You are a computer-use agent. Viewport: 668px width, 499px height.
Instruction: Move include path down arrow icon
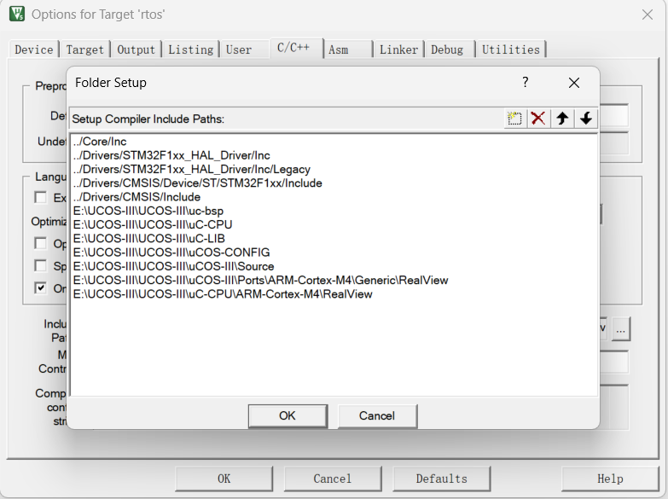click(586, 118)
